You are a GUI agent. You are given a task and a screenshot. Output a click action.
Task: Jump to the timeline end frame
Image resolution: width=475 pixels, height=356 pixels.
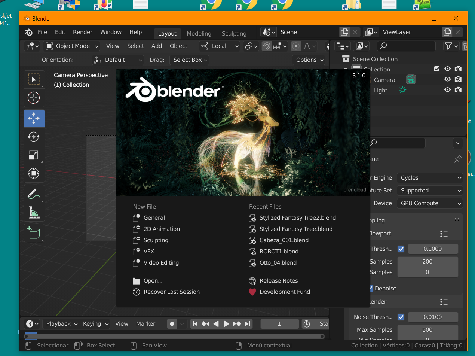[x=248, y=324]
